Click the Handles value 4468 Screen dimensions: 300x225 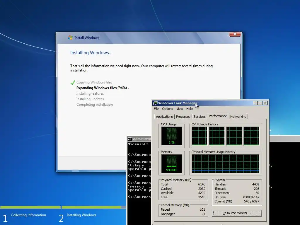[x=255, y=184]
